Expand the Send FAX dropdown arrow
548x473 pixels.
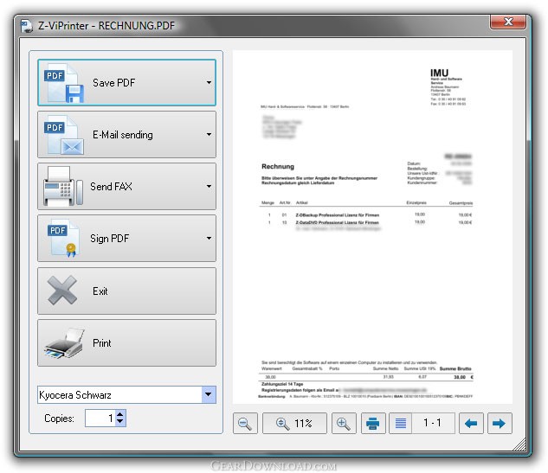point(209,187)
